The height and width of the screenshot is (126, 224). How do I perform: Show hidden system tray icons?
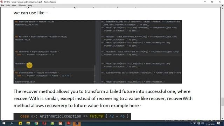tap(191, 123)
